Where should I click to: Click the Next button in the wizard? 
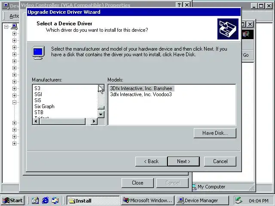[x=183, y=161]
